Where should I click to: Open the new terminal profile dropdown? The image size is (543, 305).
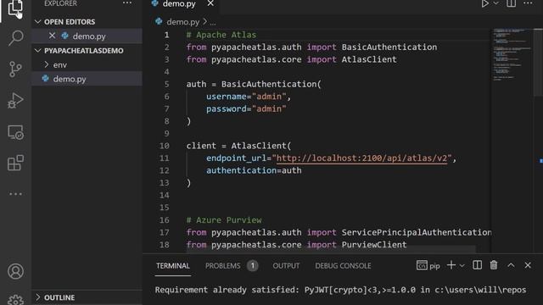tap(462, 265)
